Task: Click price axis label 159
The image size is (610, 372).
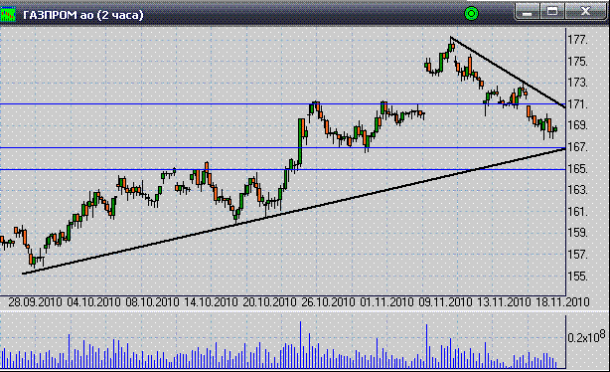Action: (x=577, y=233)
